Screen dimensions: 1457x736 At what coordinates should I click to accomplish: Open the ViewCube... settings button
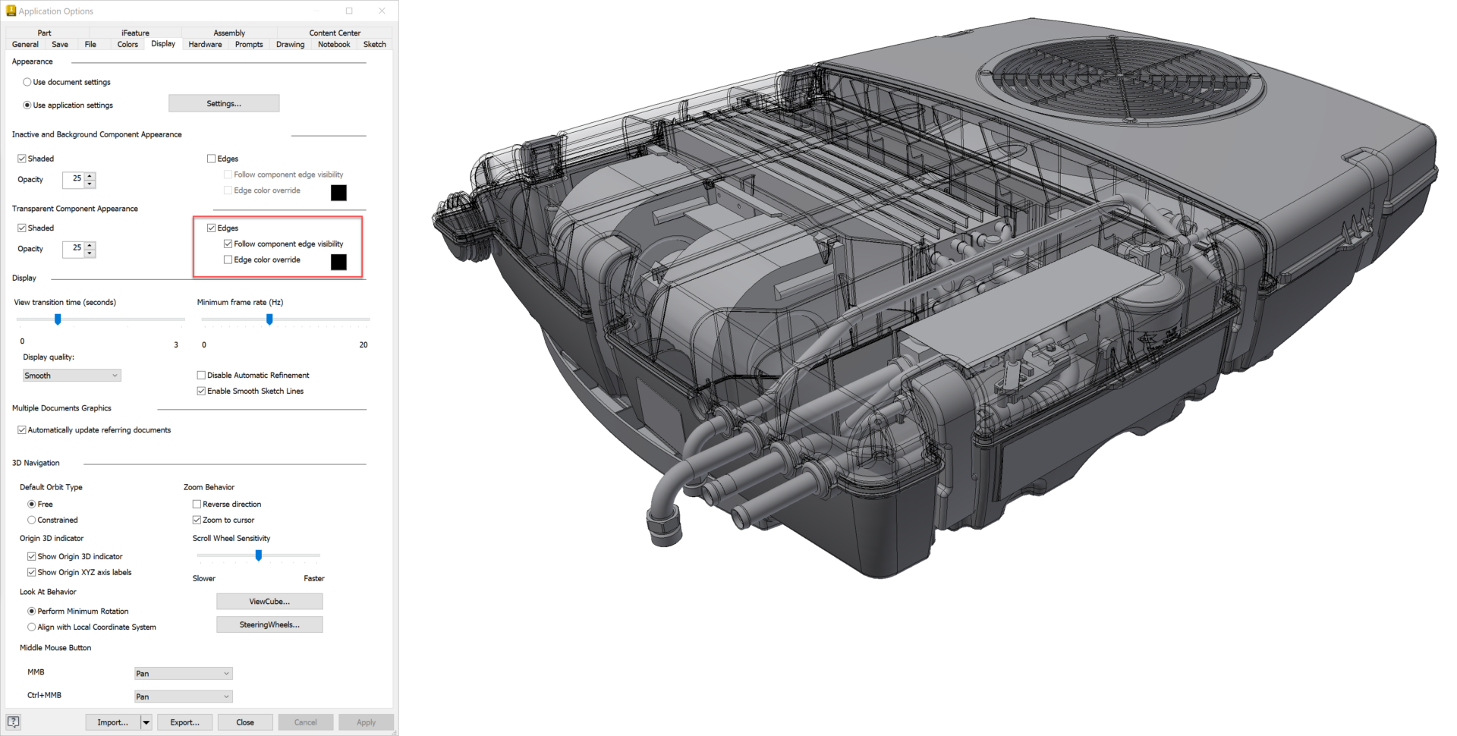[x=269, y=602]
